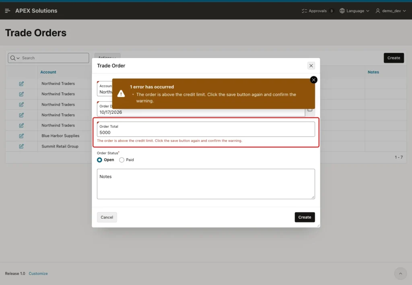412x285 pixels.
Task: Edit the fifth Northwind Traders row
Action: (x=21, y=125)
